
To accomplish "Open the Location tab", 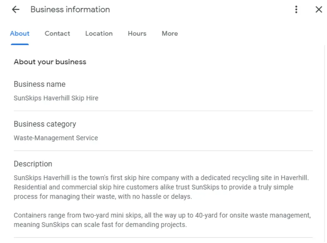I will [99, 33].
